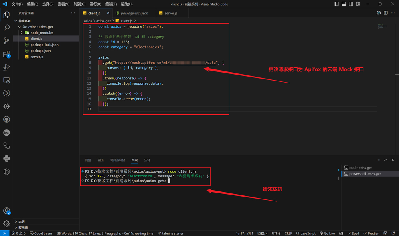Open the Json extension icon in activity bar
The image size is (399, 236).
(x=6, y=132)
